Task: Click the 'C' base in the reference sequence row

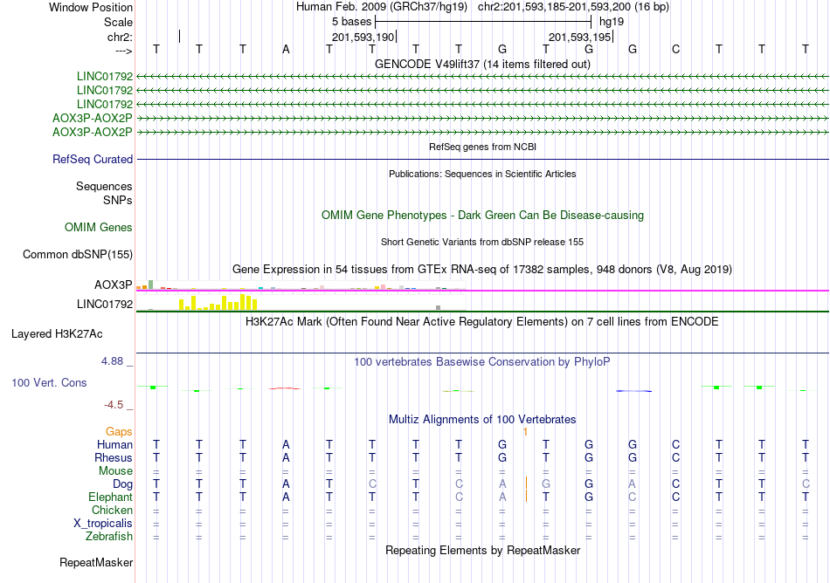Action: pos(675,49)
